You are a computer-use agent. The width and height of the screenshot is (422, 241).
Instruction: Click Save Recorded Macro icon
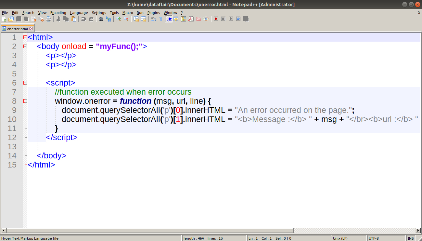[246, 19]
